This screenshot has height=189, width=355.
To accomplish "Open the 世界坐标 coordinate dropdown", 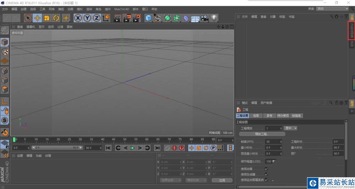I will 171,180.
